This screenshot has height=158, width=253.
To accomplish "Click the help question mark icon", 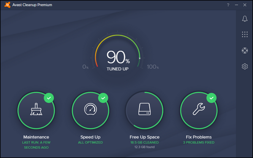I will point(228,5).
